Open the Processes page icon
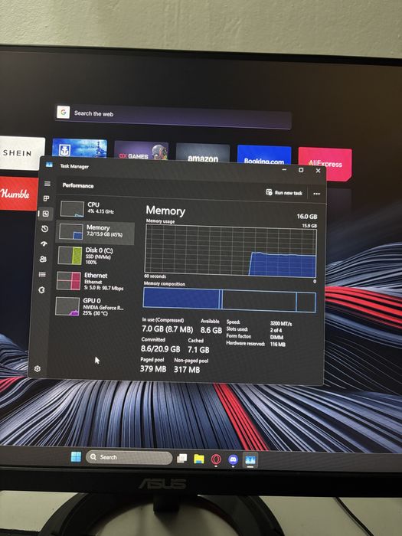Screen dimensions: 402x536 coord(46,198)
